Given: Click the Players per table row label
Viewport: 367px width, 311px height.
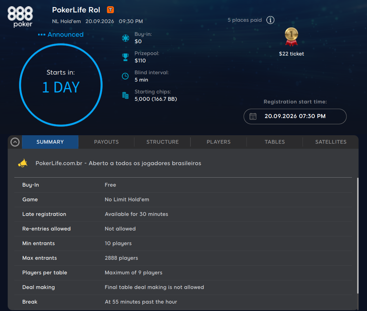Looking at the screenshot, I should click(44, 273).
